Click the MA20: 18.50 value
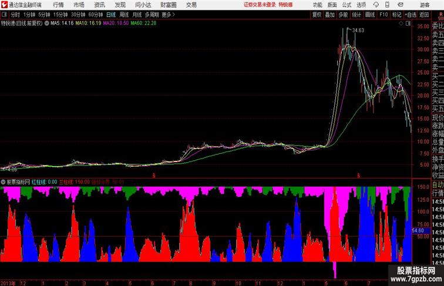The image size is (444, 286). coord(116,23)
